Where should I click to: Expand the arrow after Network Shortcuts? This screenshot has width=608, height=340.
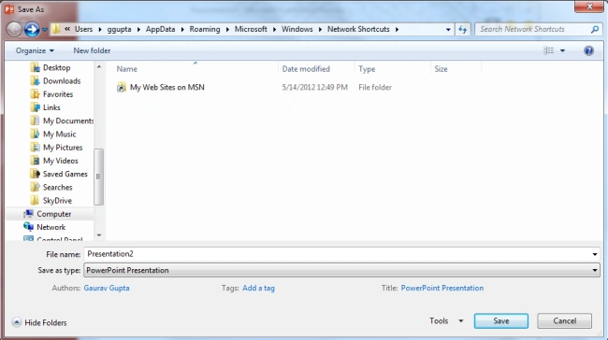click(x=397, y=30)
